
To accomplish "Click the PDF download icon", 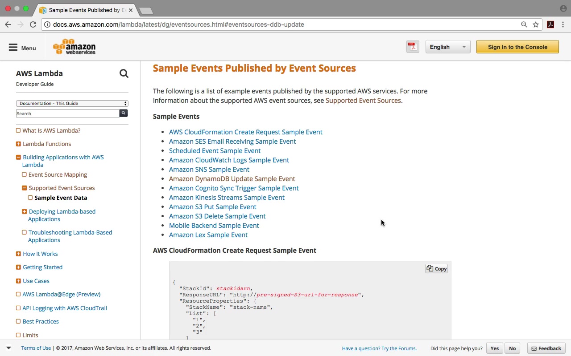I will click(413, 47).
